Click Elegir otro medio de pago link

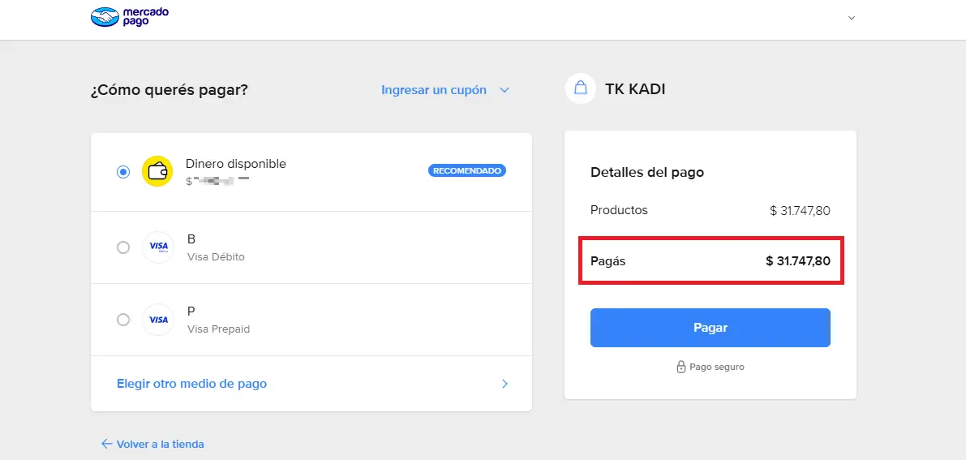pyautogui.click(x=191, y=384)
